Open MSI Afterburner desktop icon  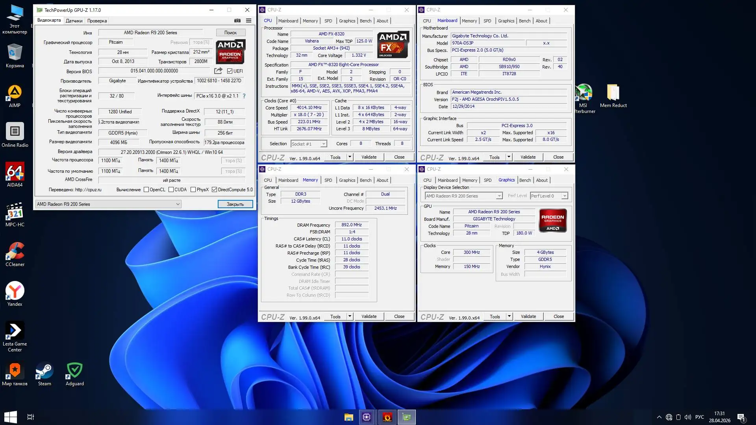point(584,98)
